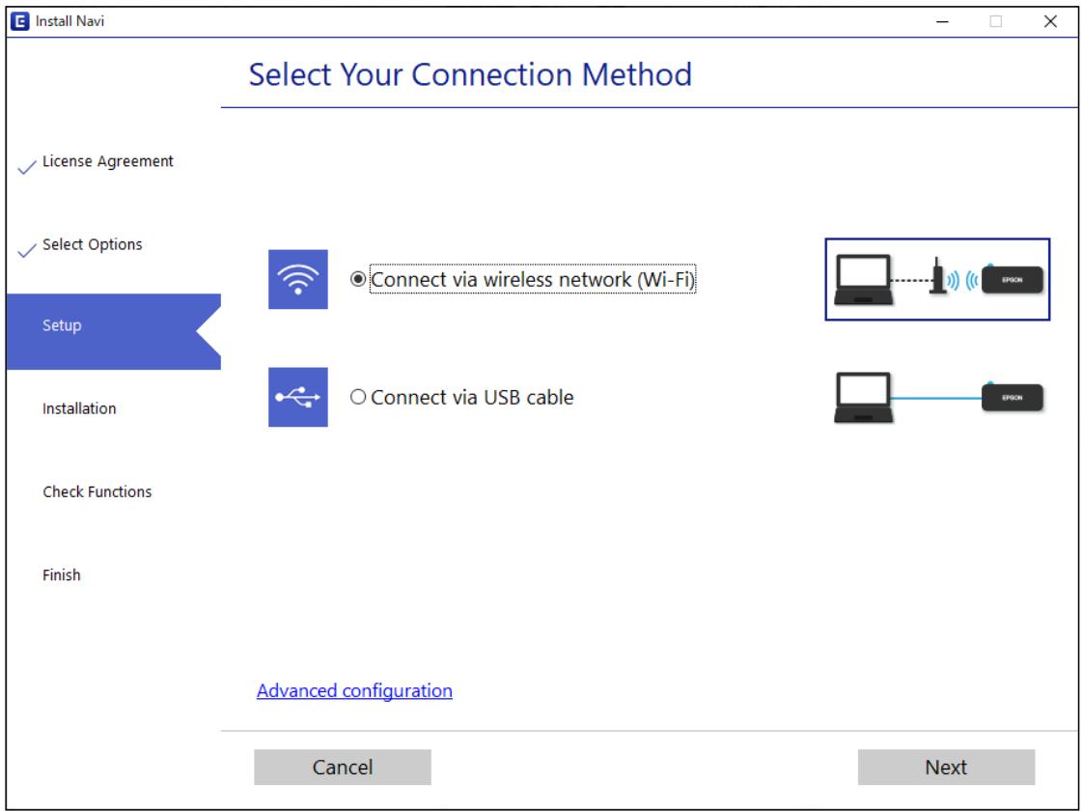Click the 'Select Your Connection Method' heading
The height and width of the screenshot is (811, 1084).
(470, 74)
